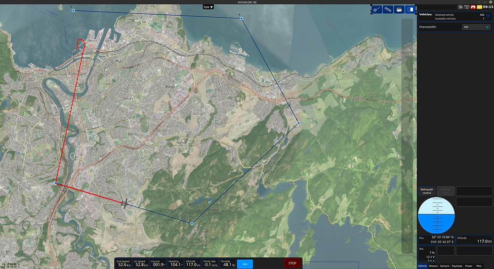494x269 pixels.
Task: Click the Pos. coordinates readout
Action: coord(436,240)
